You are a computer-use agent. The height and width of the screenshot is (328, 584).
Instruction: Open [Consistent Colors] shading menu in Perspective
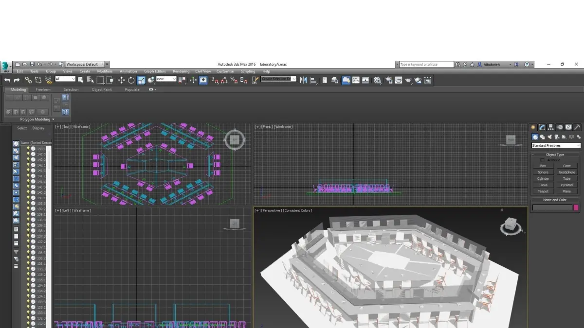pos(296,210)
